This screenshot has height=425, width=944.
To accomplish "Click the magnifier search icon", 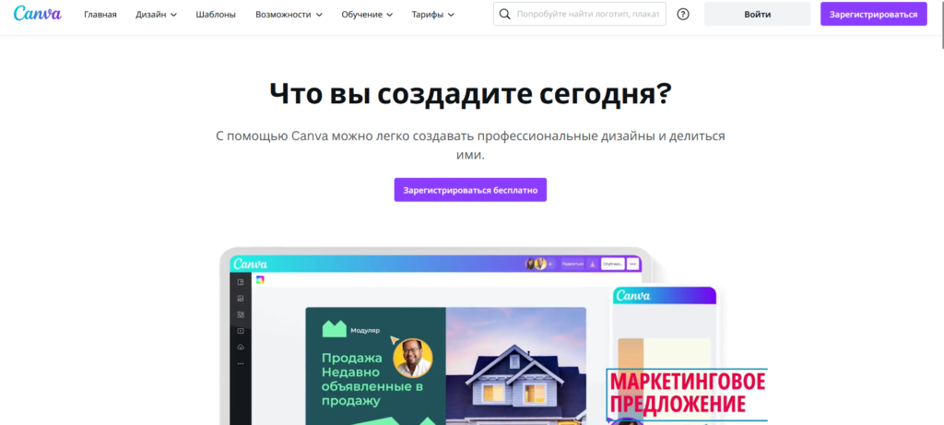I will coord(505,14).
